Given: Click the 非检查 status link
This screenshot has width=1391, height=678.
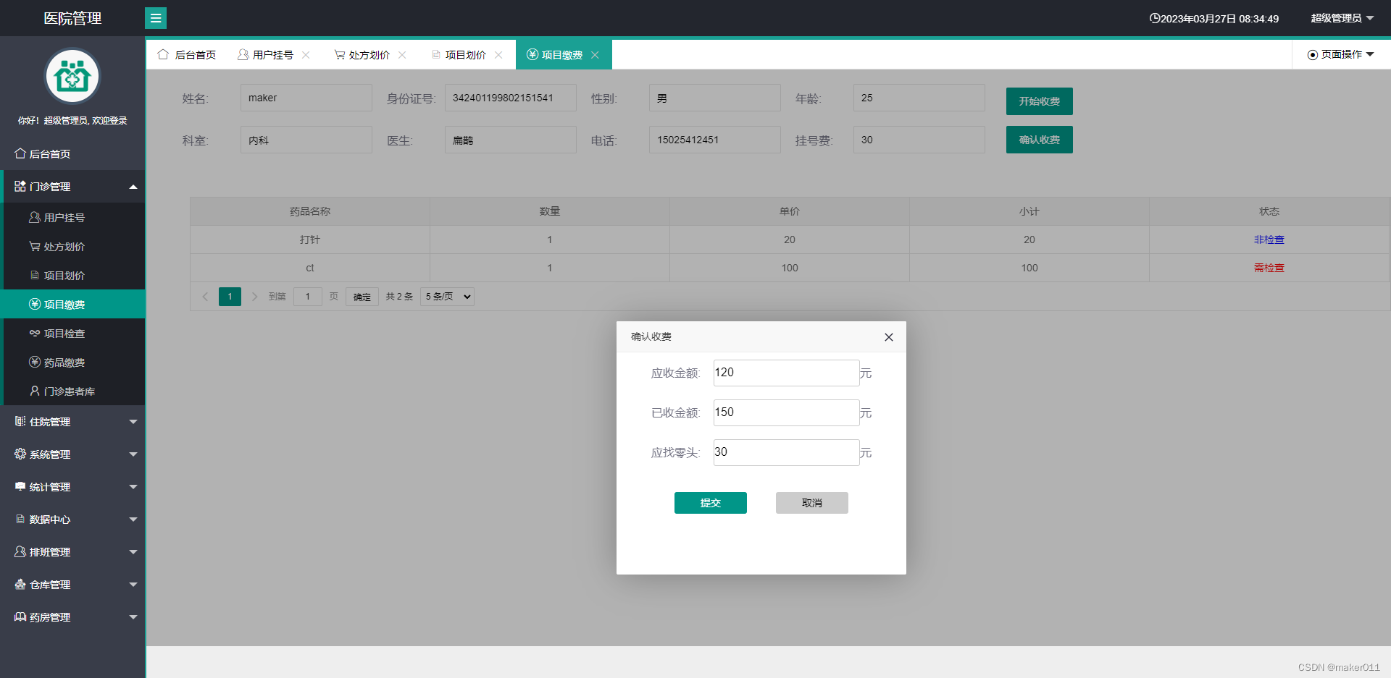Looking at the screenshot, I should [x=1269, y=240].
